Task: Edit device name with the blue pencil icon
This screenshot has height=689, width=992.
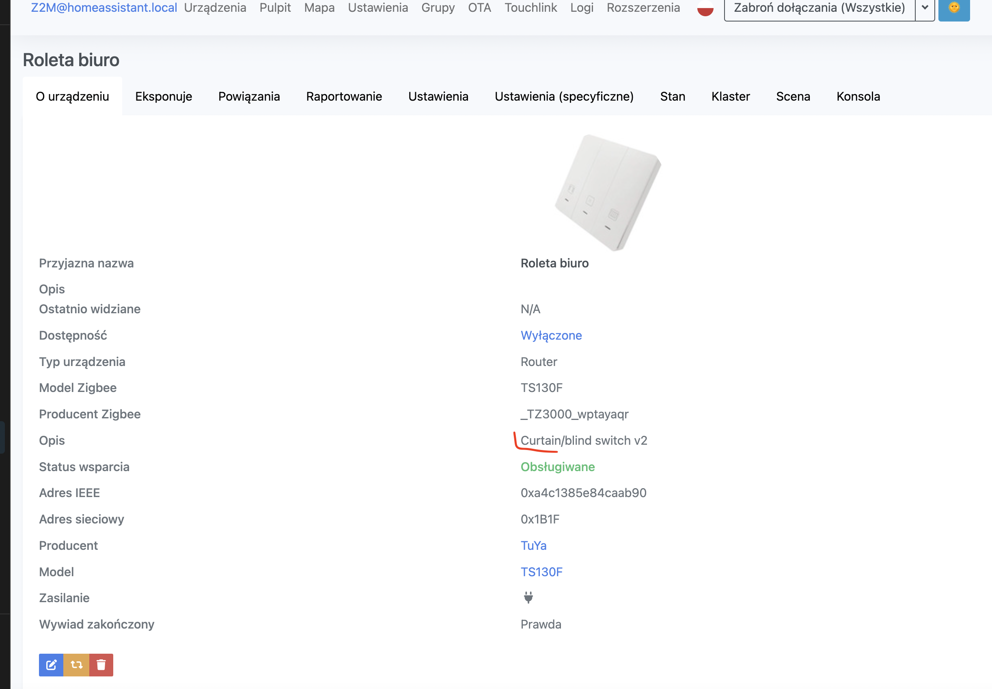Action: coord(50,665)
